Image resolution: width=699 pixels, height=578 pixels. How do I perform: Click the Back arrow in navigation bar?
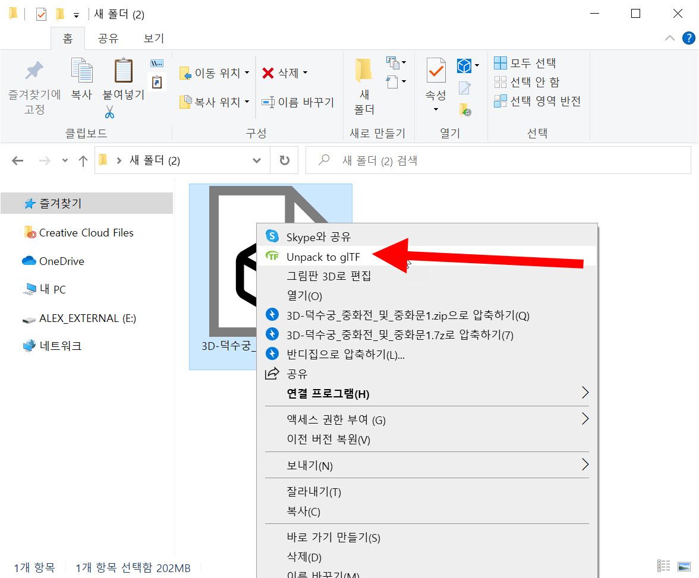17,160
